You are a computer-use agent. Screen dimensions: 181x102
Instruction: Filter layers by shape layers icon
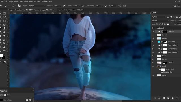tap(177, 17)
